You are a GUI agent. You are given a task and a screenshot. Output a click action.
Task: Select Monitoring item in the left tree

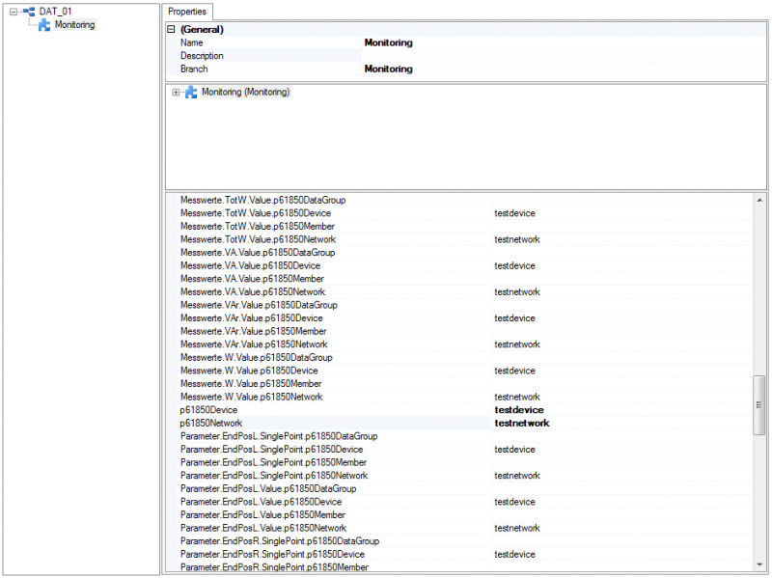click(75, 25)
